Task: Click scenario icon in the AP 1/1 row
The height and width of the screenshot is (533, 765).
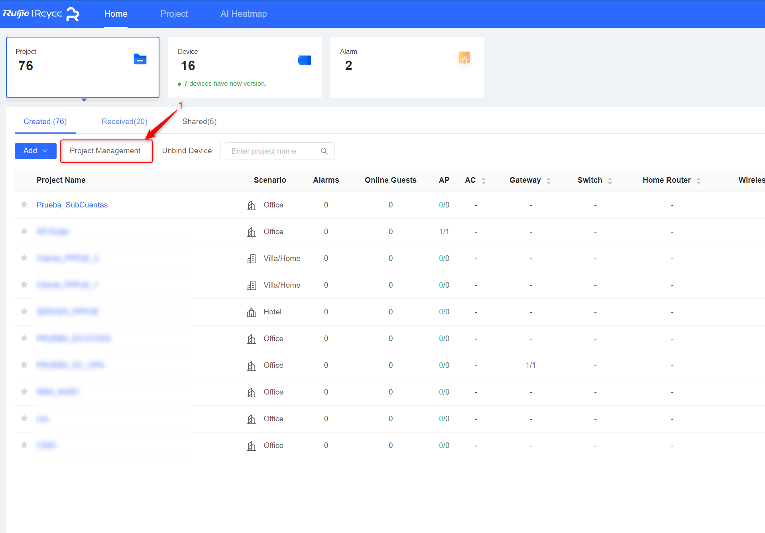Action: pos(252,232)
